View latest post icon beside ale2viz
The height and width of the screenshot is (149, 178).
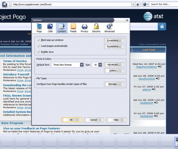pyautogui.click(x=154, y=89)
